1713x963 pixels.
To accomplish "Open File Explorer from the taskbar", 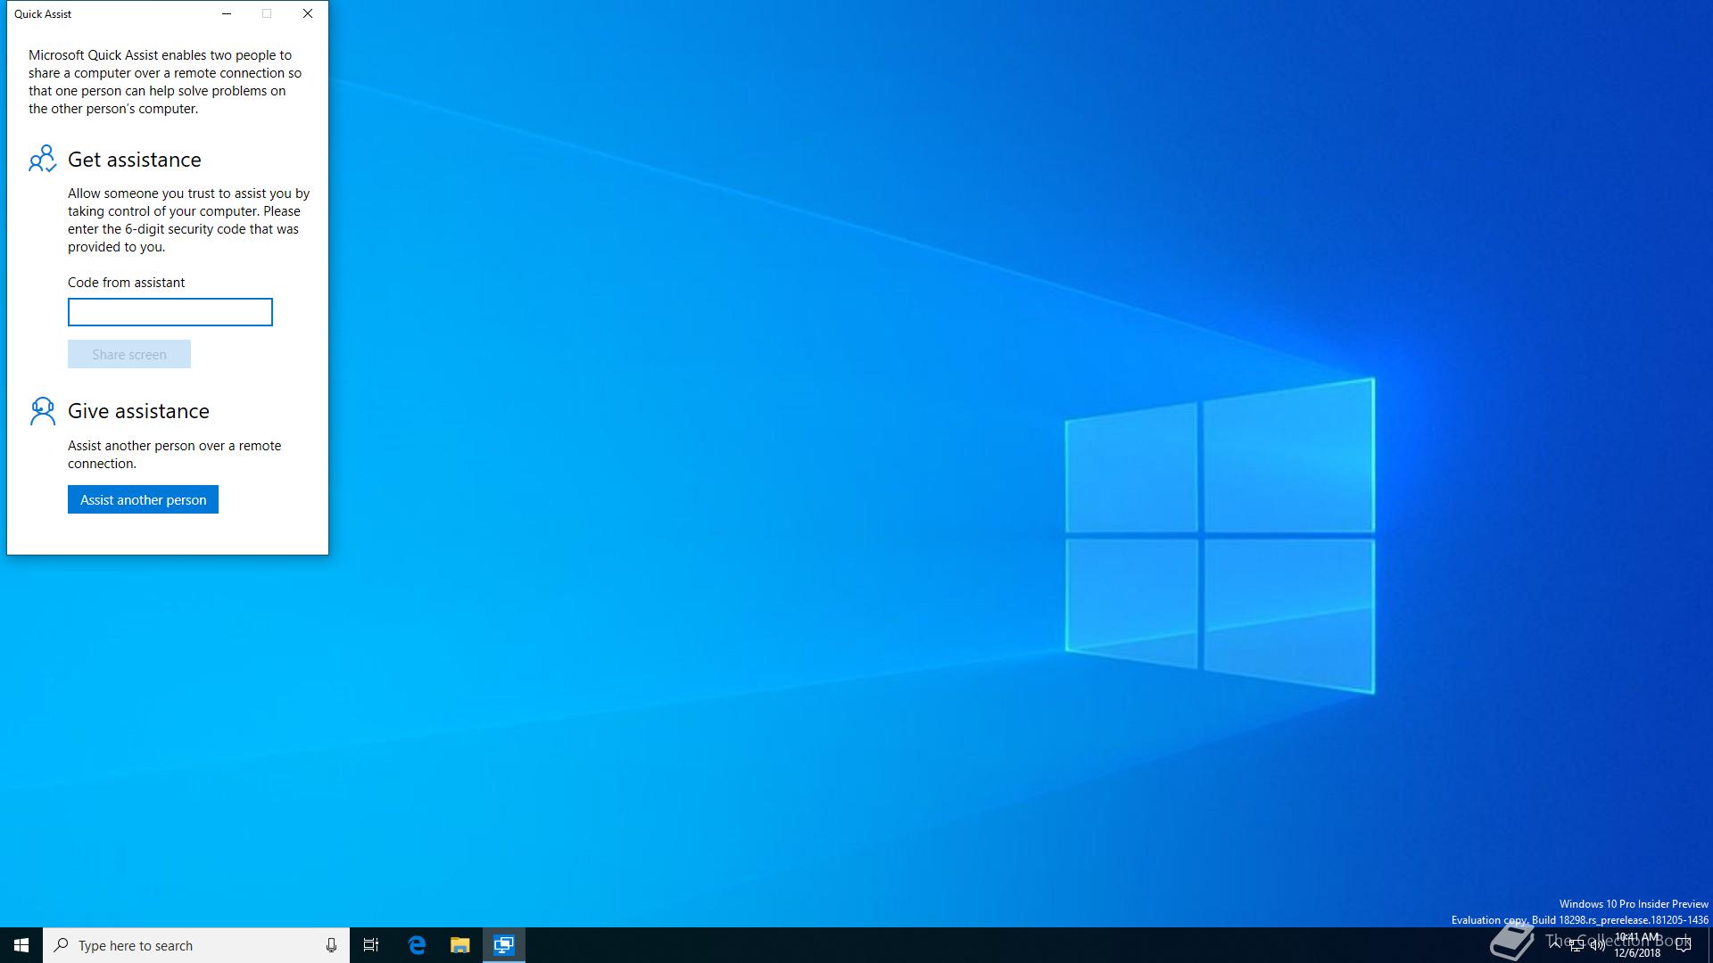I will (459, 945).
